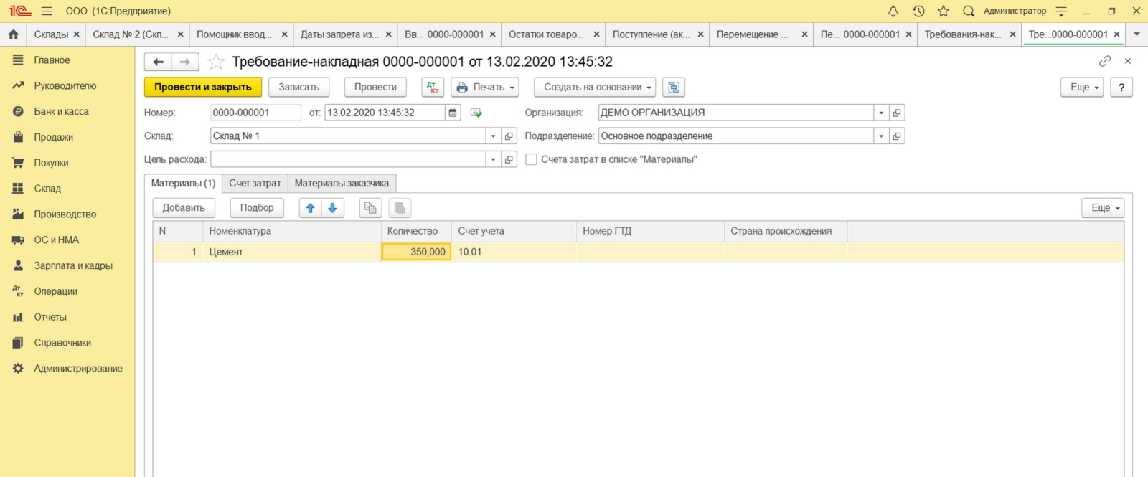Move row up with blue arrow

(x=310, y=208)
